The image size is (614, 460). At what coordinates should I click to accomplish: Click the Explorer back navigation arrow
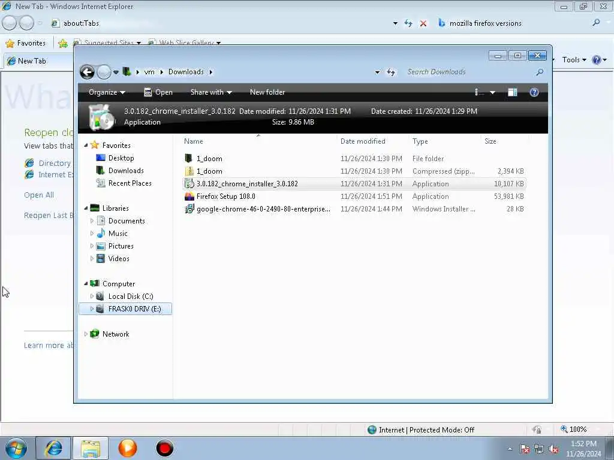(x=87, y=72)
